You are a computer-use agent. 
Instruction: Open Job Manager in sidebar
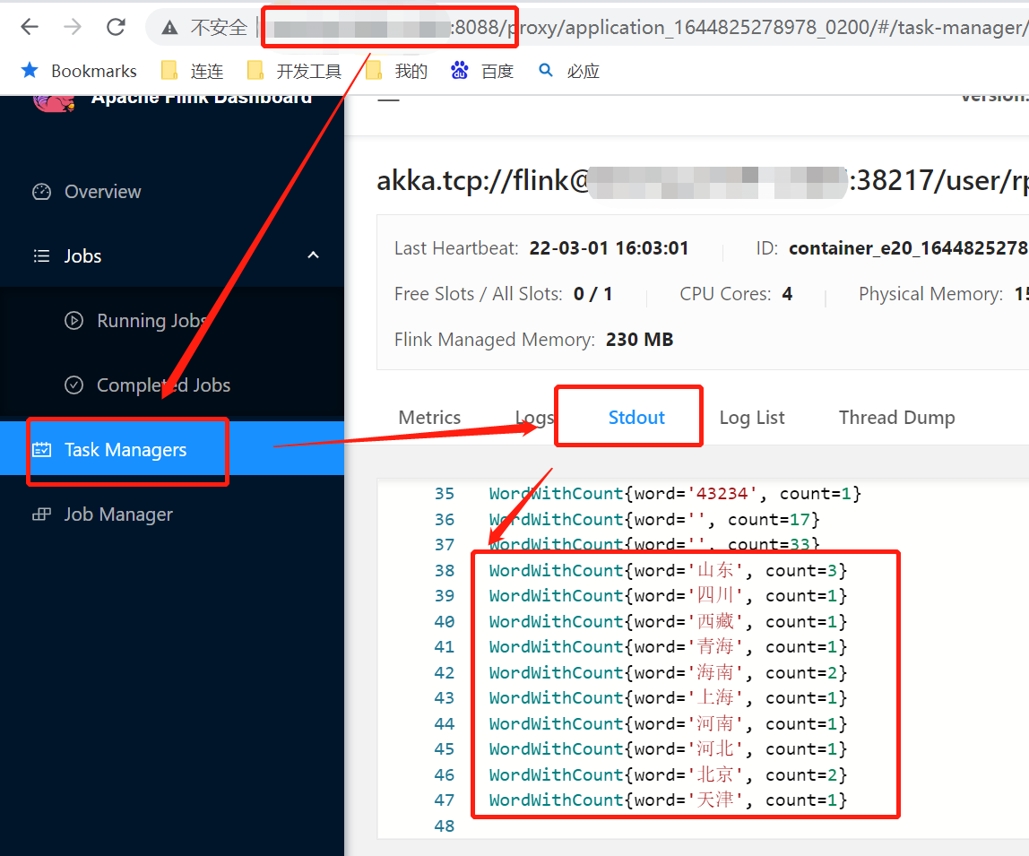118,514
